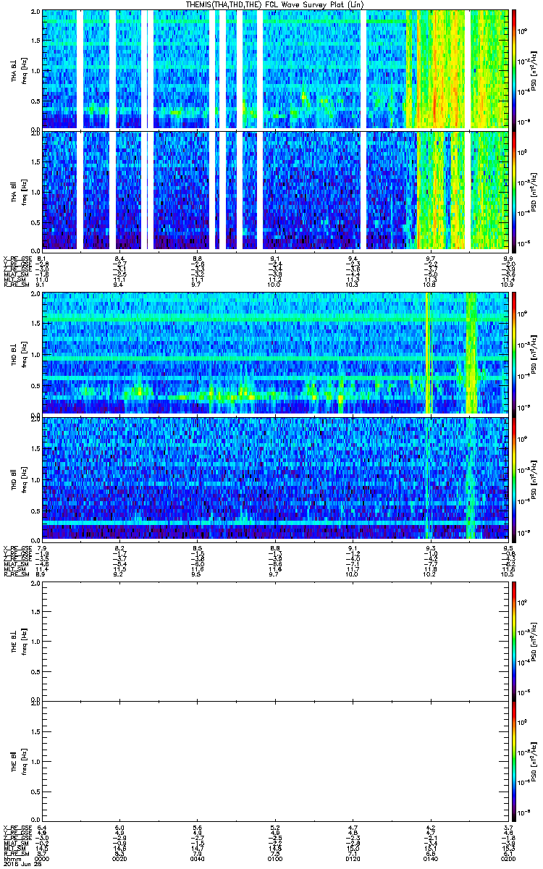The width and height of the screenshot is (543, 869).
Task: Click inside the empty THE BII plot panel
Action: coord(275,760)
